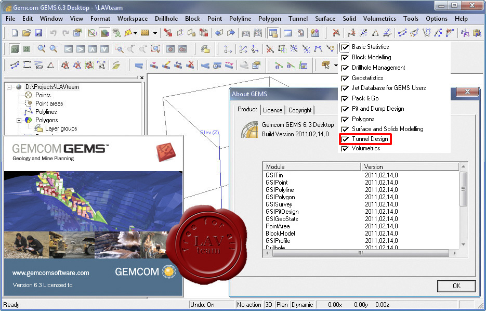Open the Workspace menu
The image size is (486, 311).
pyautogui.click(x=133, y=19)
